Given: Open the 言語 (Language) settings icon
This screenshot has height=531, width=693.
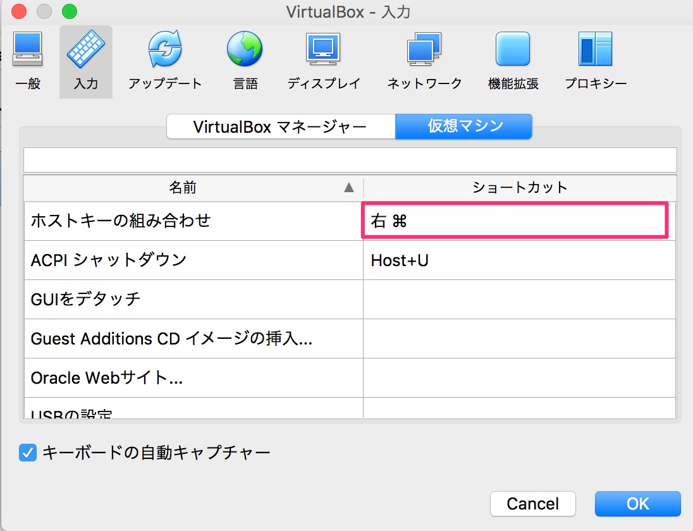Looking at the screenshot, I should click(x=245, y=60).
